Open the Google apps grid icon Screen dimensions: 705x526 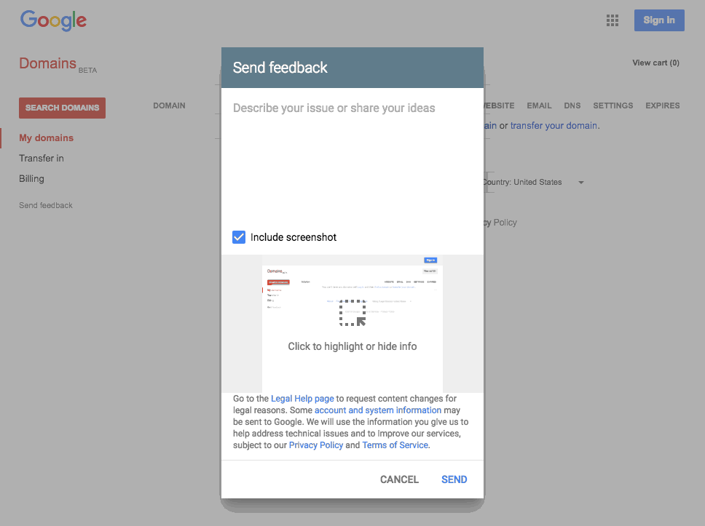coord(613,20)
